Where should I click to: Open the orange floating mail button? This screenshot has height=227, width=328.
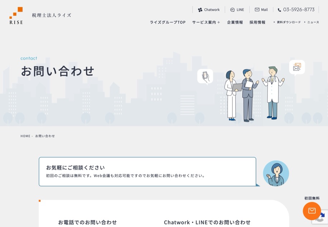pyautogui.click(x=312, y=211)
